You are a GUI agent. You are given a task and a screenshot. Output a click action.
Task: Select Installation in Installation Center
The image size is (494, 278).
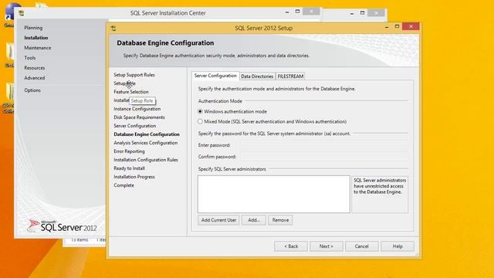(x=36, y=38)
